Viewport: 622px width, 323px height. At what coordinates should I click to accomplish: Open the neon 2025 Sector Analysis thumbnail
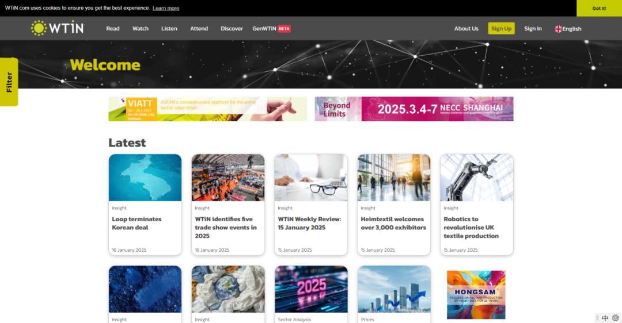311,289
